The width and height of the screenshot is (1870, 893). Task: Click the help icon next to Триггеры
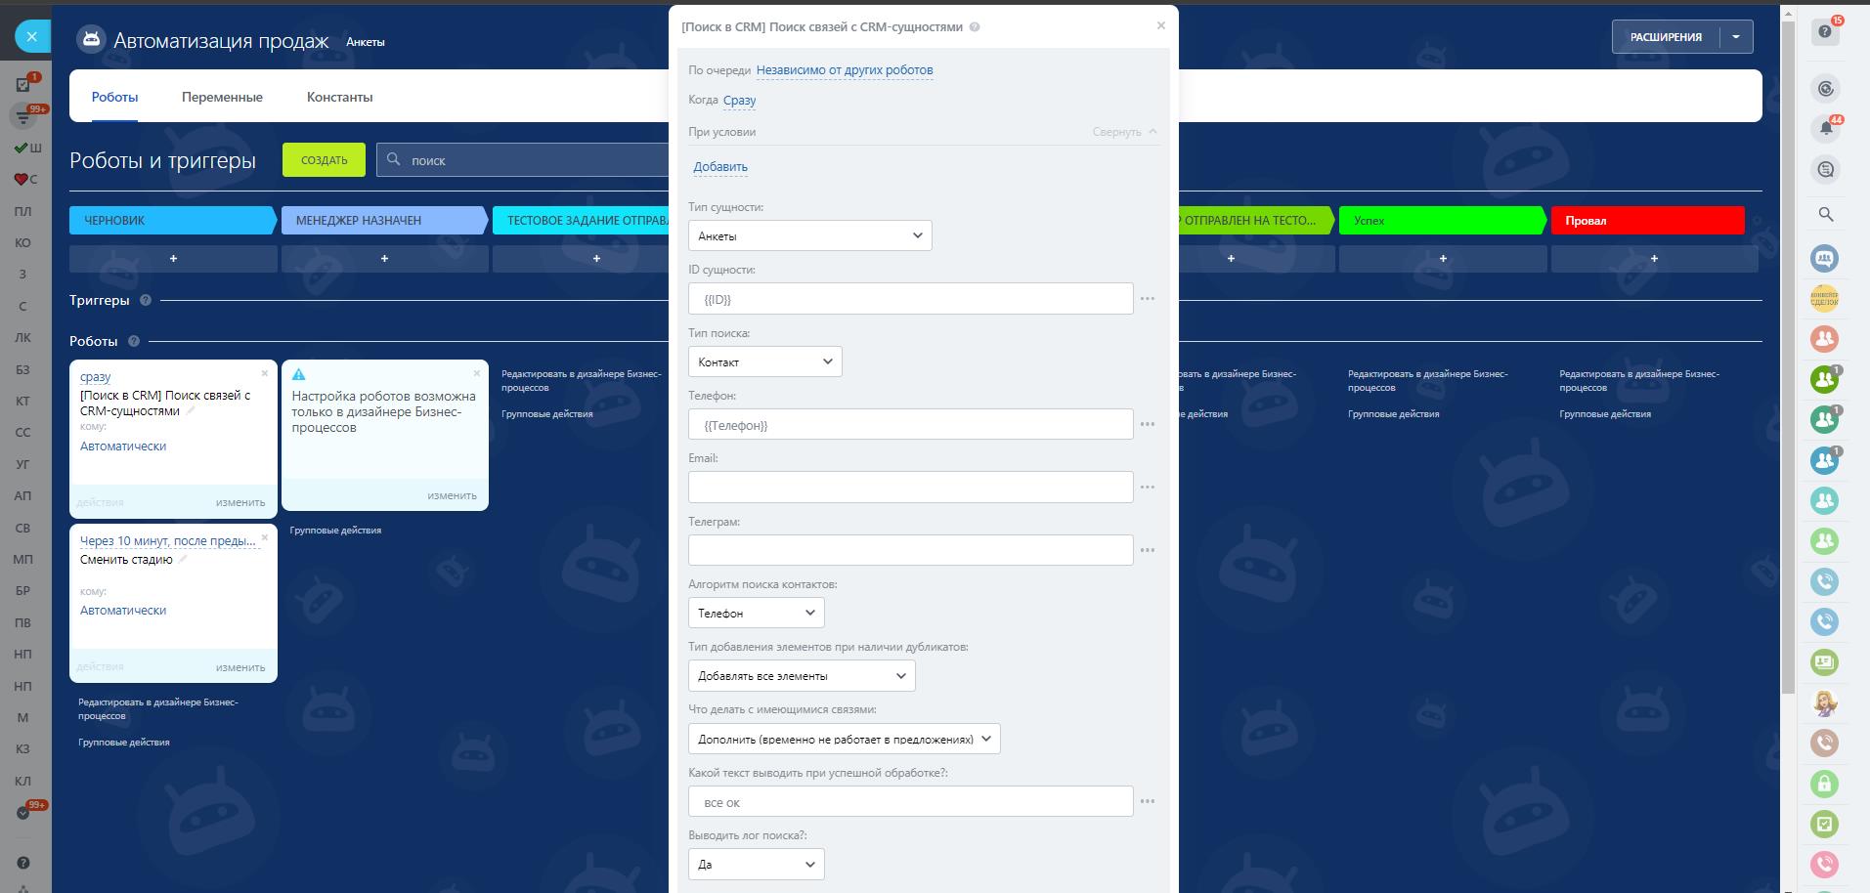coord(146,300)
